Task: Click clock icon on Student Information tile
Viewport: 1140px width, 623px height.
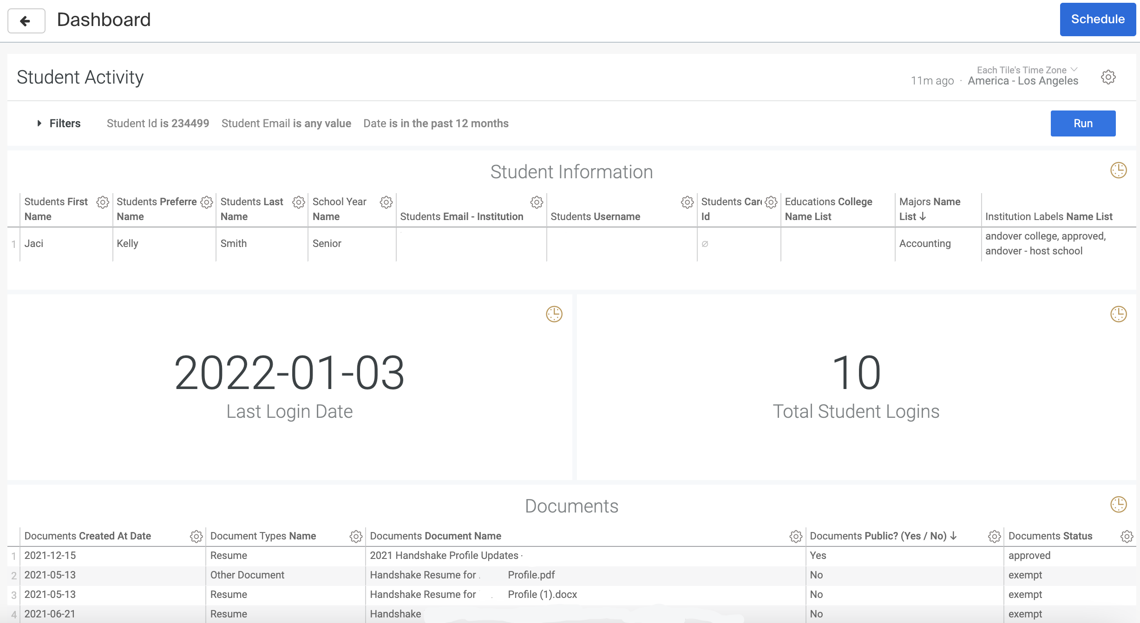Action: point(1119,170)
